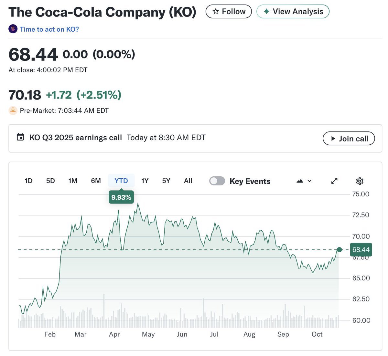
Task: Show the 6M chart range
Action: pos(96,181)
